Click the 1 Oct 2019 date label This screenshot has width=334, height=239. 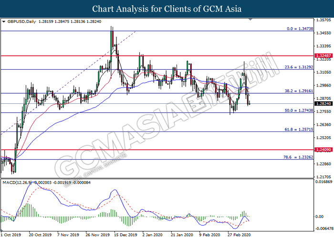pyautogui.click(x=12, y=235)
